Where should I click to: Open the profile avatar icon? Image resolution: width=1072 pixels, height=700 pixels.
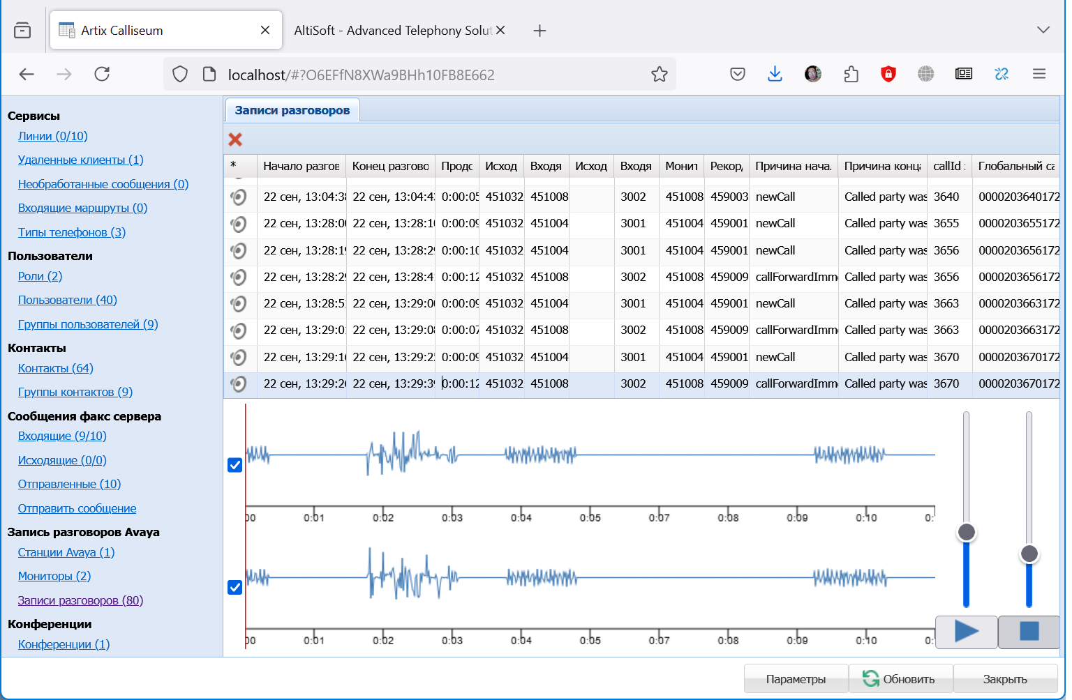click(813, 74)
